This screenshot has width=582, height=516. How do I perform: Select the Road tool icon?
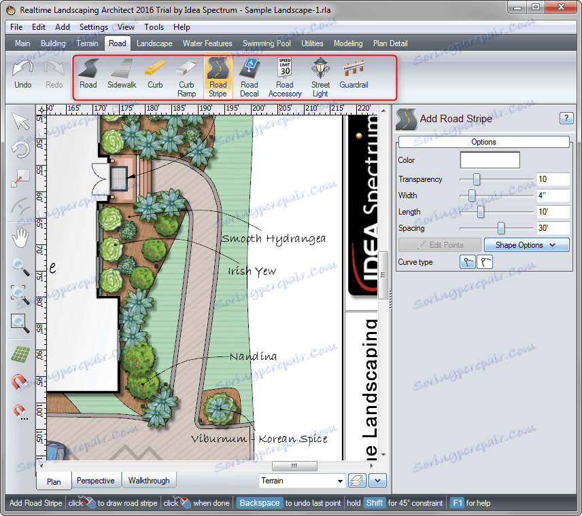88,75
